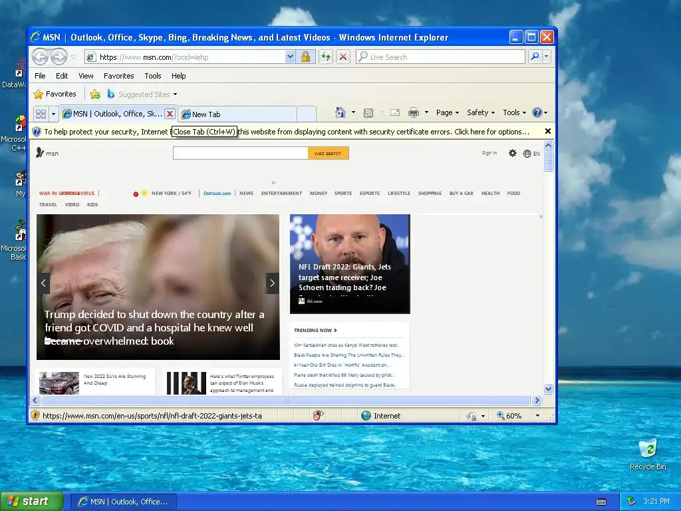Screen dimensions: 681x511
Task: Open the Safety dropdown menu
Action: (480, 112)
